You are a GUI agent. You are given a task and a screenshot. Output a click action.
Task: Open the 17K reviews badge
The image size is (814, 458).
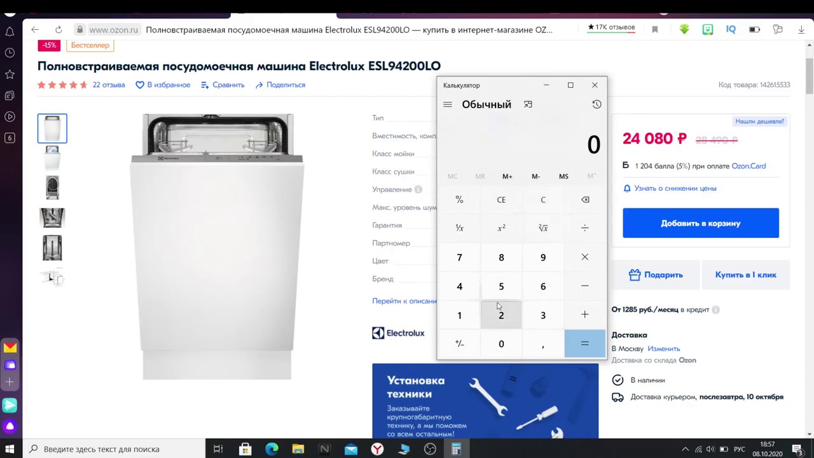coord(611,28)
